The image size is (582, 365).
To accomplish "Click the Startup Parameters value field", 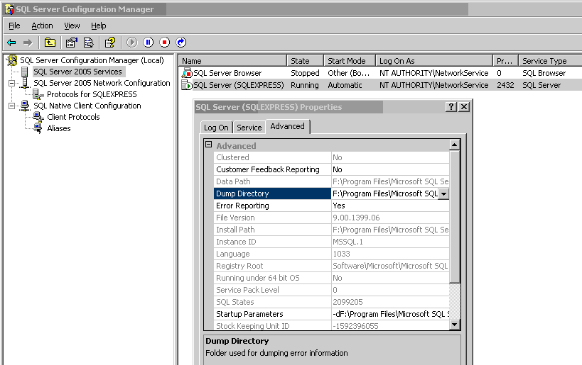I will 390,314.
